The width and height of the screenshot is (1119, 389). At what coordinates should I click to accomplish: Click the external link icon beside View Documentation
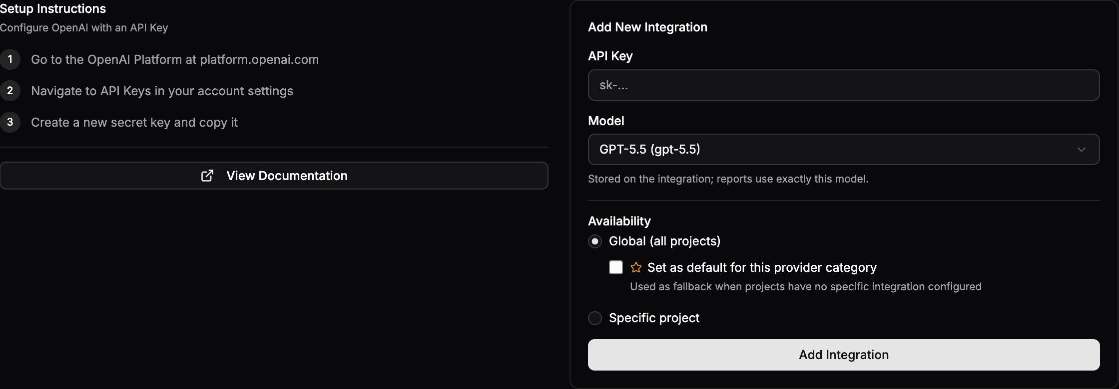click(207, 176)
